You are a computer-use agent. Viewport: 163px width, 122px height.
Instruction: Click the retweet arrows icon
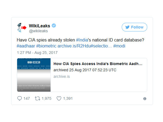37,98
